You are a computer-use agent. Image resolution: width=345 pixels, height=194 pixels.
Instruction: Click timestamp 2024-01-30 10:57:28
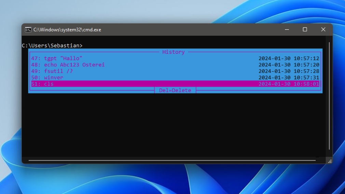point(289,71)
